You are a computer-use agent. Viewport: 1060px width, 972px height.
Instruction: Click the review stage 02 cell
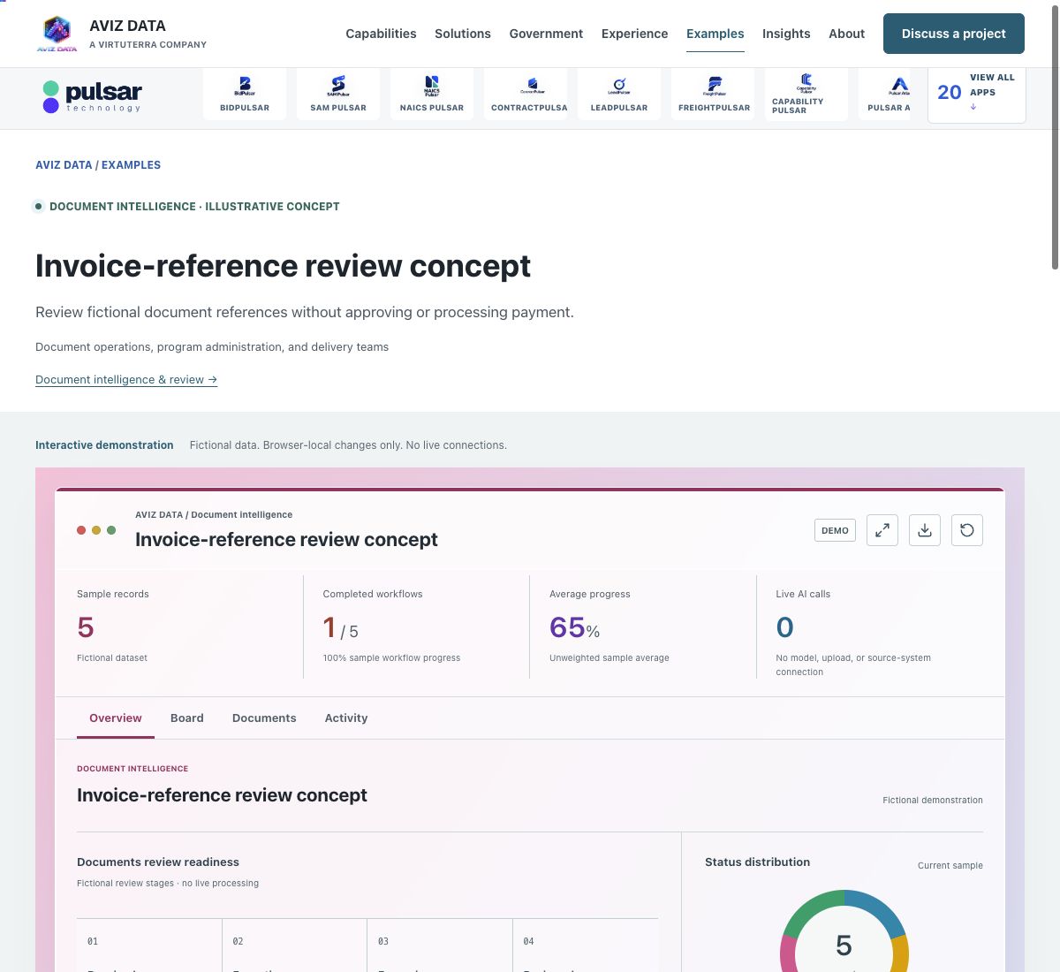[294, 945]
